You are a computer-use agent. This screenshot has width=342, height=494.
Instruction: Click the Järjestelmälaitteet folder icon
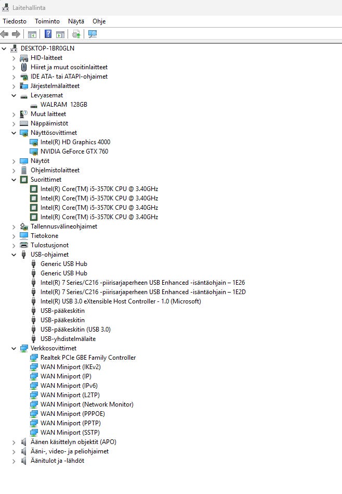(24, 86)
